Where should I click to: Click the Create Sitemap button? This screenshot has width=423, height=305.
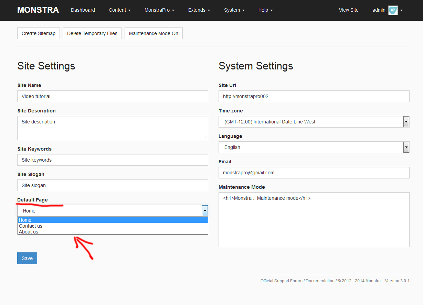point(39,33)
